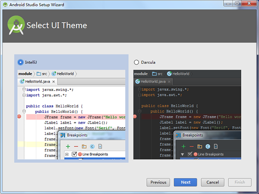The image size is (259, 194).
Task: Click the red breakpoint dot in Darcula preview gutter
Action: (x=135, y=116)
